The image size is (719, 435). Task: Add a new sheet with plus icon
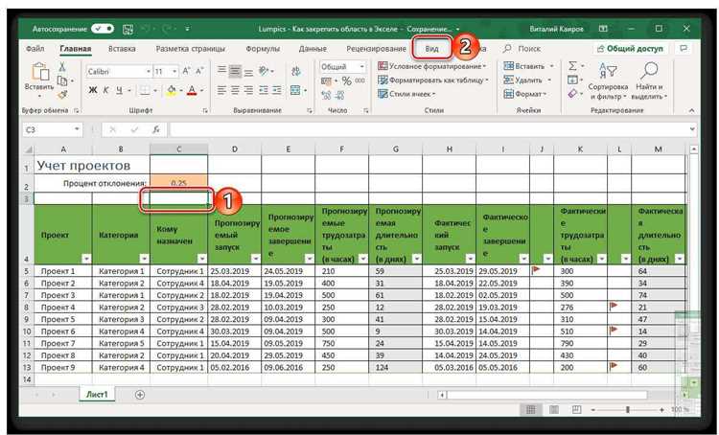coord(140,395)
